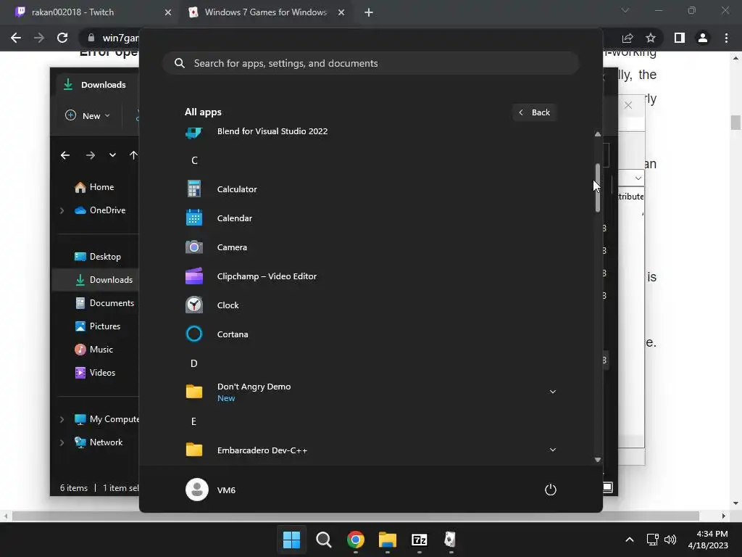Image resolution: width=742 pixels, height=557 pixels.
Task: Open the Calculator app
Action: 370,189
